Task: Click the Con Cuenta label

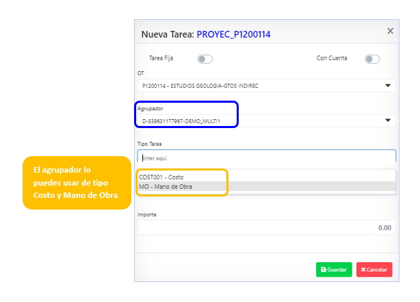Action: 332,58
